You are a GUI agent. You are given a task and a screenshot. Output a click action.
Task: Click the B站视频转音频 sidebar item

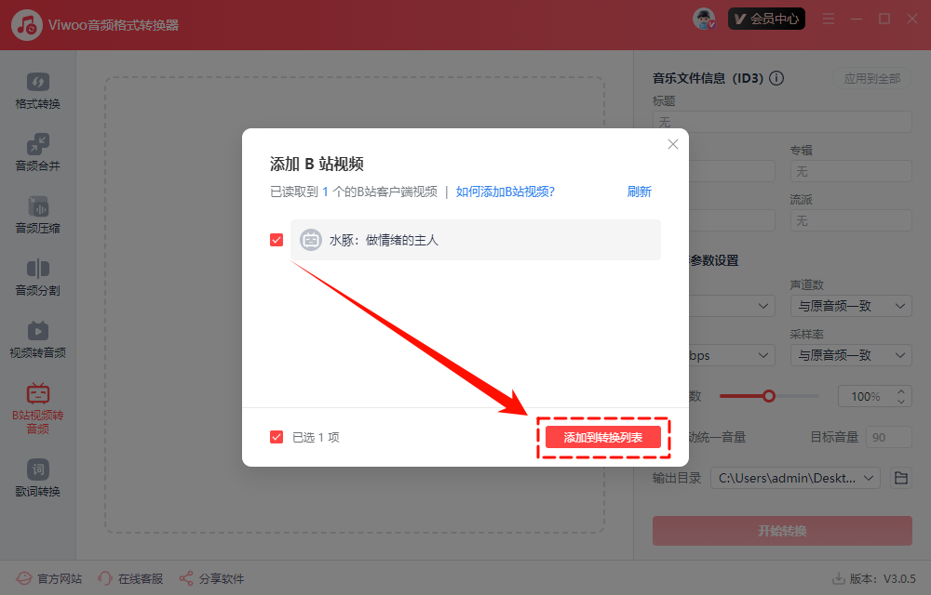pyautogui.click(x=37, y=406)
